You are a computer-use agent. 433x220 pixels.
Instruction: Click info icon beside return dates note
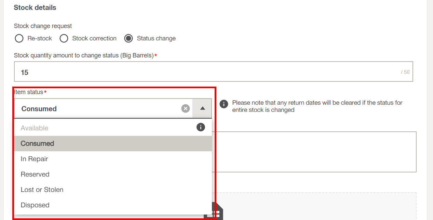point(224,104)
